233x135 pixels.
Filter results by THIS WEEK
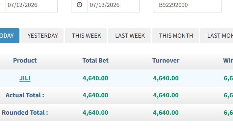[x=86, y=36]
